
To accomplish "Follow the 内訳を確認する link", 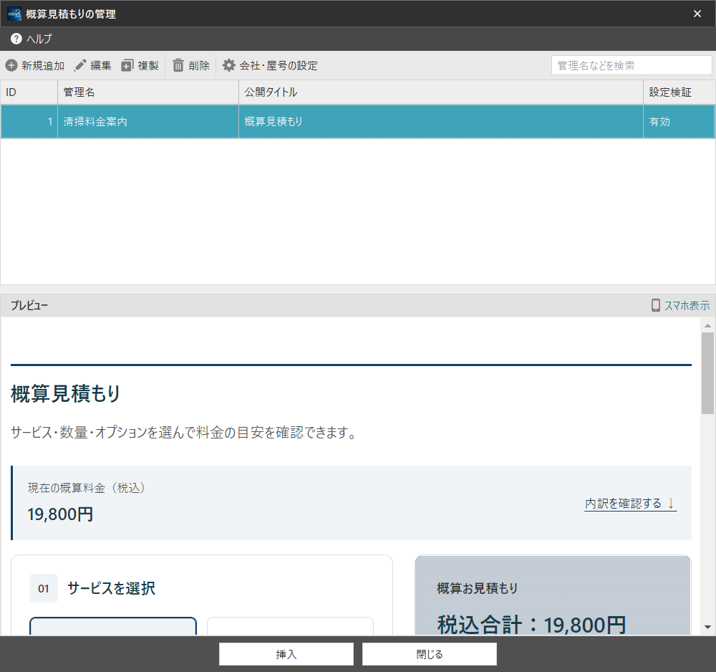I will point(630,504).
